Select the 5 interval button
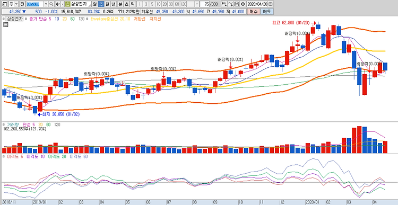398x205 pixels. point(152,4)
